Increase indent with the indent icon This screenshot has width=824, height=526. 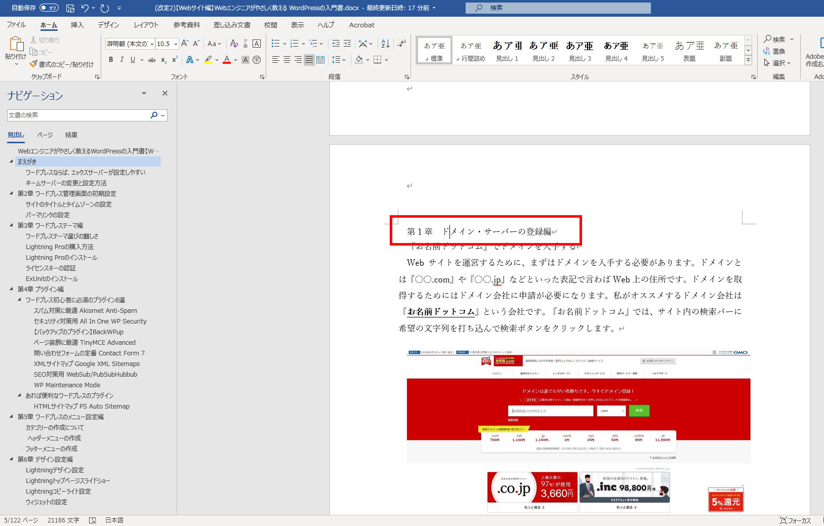[x=347, y=44]
